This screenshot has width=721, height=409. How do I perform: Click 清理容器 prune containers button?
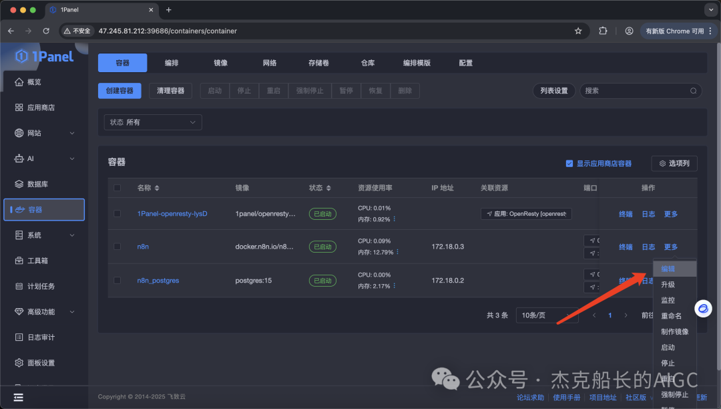coord(171,91)
